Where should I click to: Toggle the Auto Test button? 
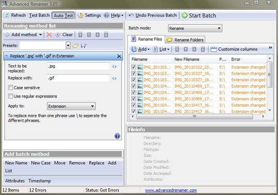tap(63, 15)
